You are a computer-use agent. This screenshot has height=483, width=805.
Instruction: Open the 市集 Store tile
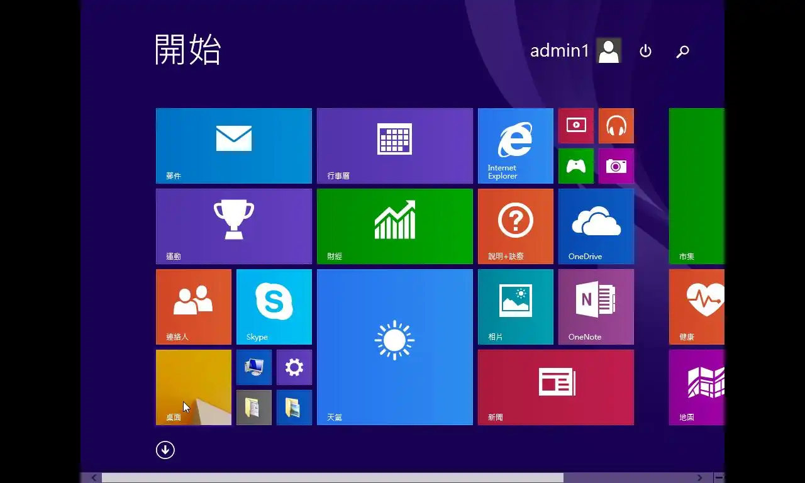click(697, 186)
